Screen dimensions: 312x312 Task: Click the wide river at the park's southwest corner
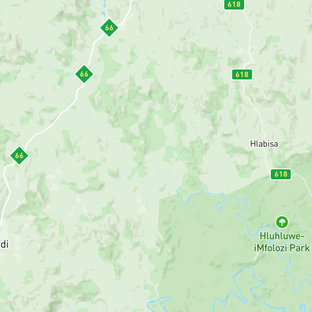[159, 302]
